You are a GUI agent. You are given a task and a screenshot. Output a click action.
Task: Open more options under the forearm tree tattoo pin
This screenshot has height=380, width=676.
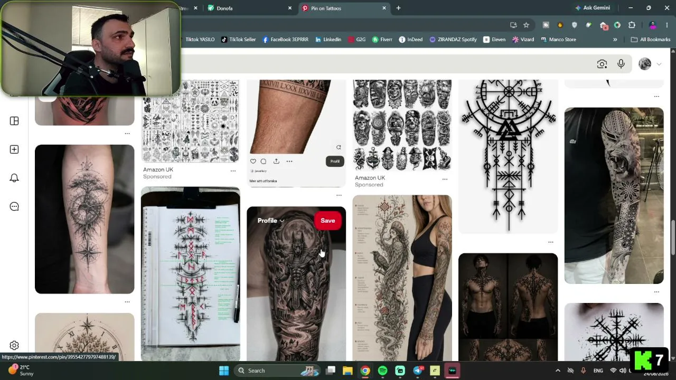tap(127, 302)
